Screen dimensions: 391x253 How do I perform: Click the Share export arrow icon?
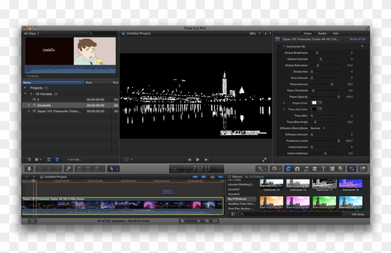(x=363, y=169)
